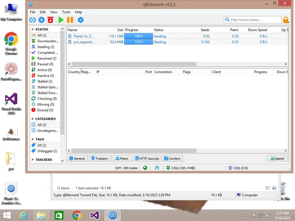Screen dimensions: 295x221
Task: Click the red Delete torrent icon
Action: point(50,20)
